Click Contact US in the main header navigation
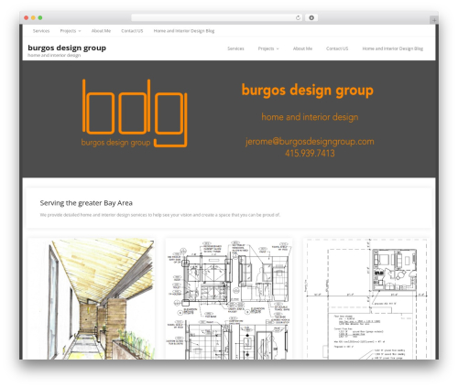 tap(337, 48)
